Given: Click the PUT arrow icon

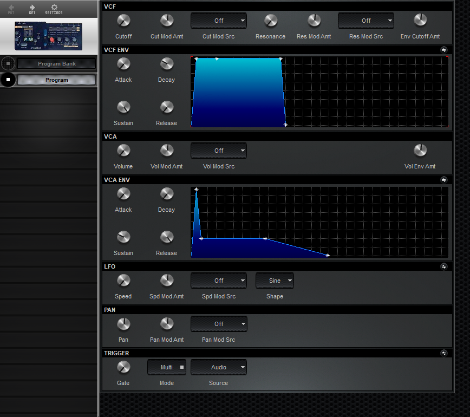Looking at the screenshot, I should (x=11, y=7).
